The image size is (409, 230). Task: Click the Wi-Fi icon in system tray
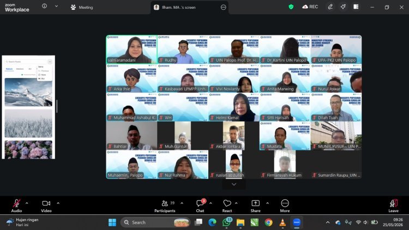(x=358, y=222)
